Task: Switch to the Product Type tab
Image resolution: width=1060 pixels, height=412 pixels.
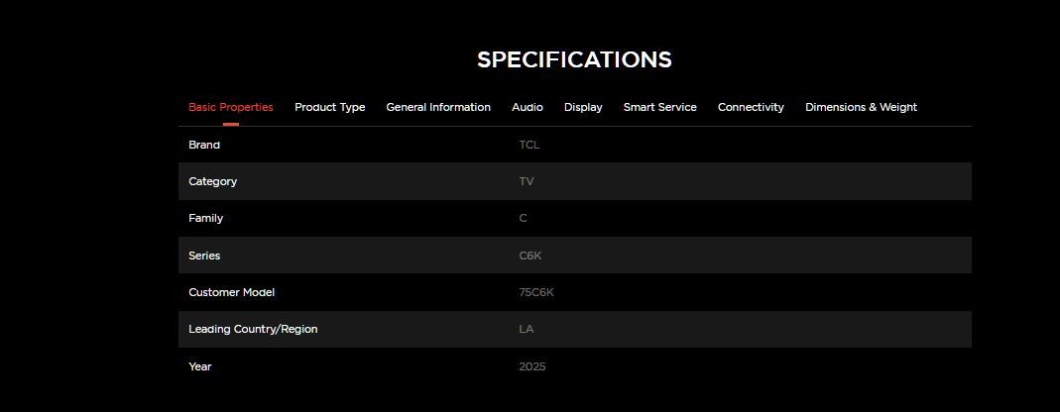Action: (x=329, y=107)
